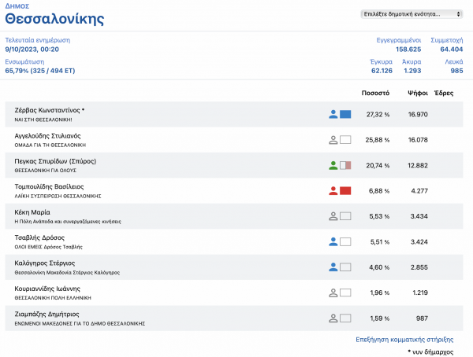Click the turnout value 64.404
This screenshot has height=357, width=473.
(x=451, y=50)
